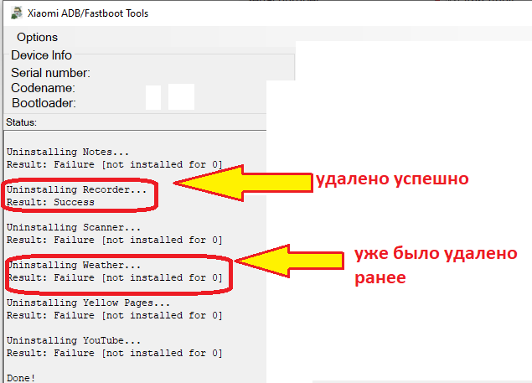
Task: Click the Failure result line under Weather
Action: pos(114,277)
